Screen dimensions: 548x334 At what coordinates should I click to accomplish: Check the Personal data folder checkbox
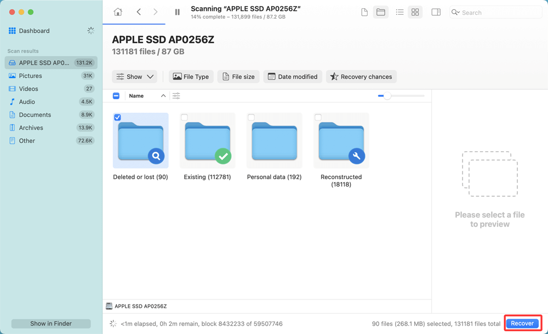(251, 117)
